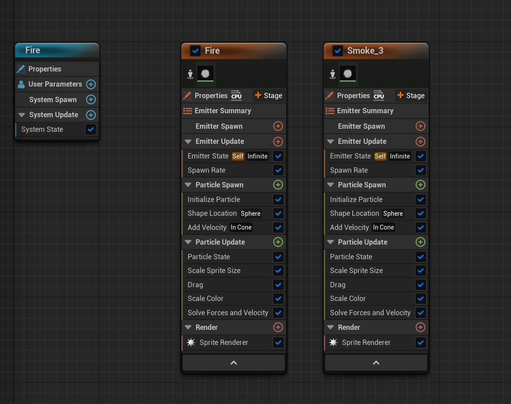Collapse the Fire emitter's Particle Update group
This screenshot has height=404, width=511.
point(188,242)
